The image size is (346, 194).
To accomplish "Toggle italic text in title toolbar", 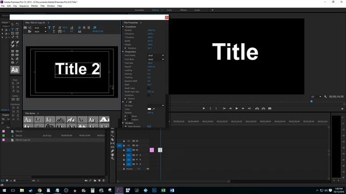I will [54, 27].
